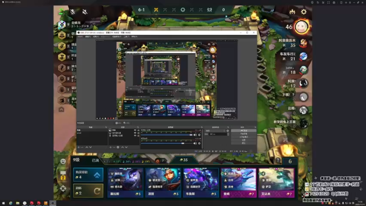Viewport: 366px width, 206px height.
Task: Add a new source with plus icon
Action: click(x=110, y=147)
